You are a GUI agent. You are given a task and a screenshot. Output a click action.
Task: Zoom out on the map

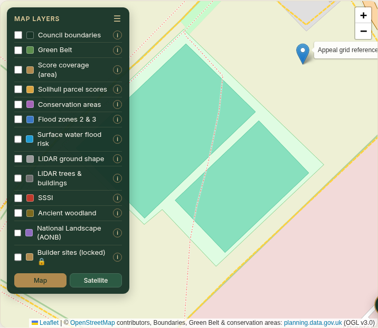click(363, 31)
